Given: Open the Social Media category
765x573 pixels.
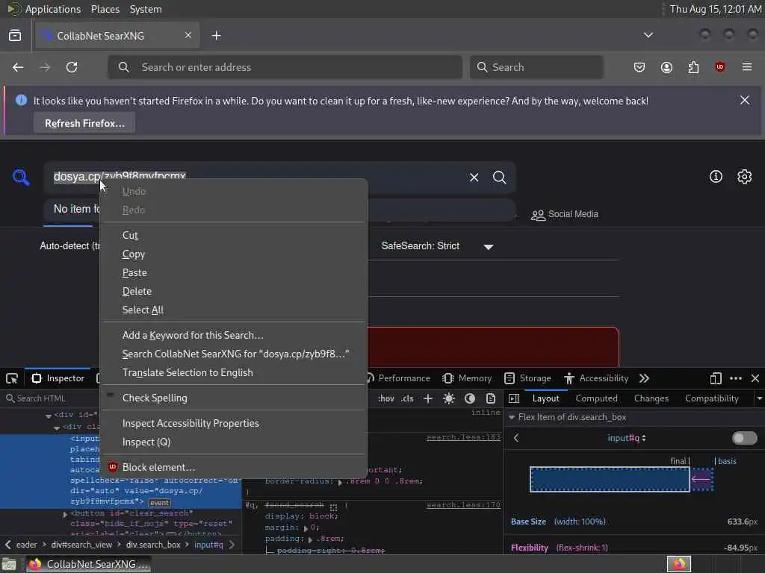Looking at the screenshot, I should point(564,214).
